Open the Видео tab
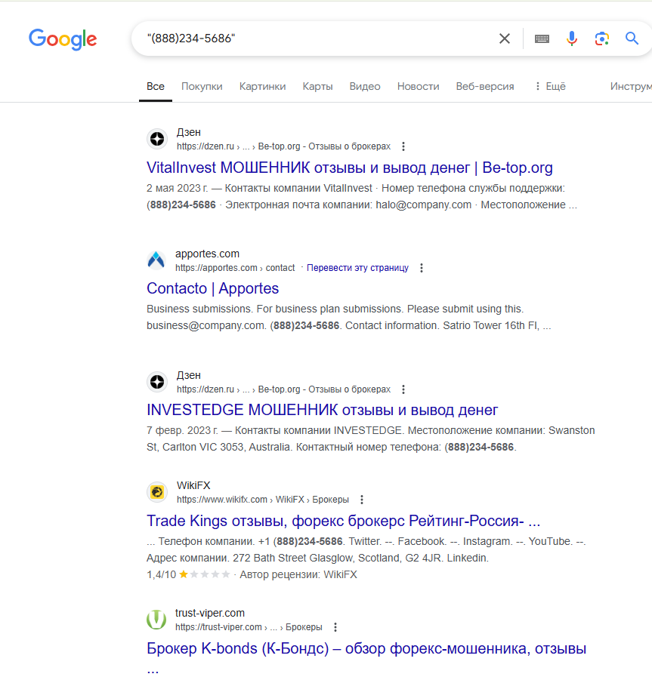Screen dimensions: 652x677 [365, 86]
